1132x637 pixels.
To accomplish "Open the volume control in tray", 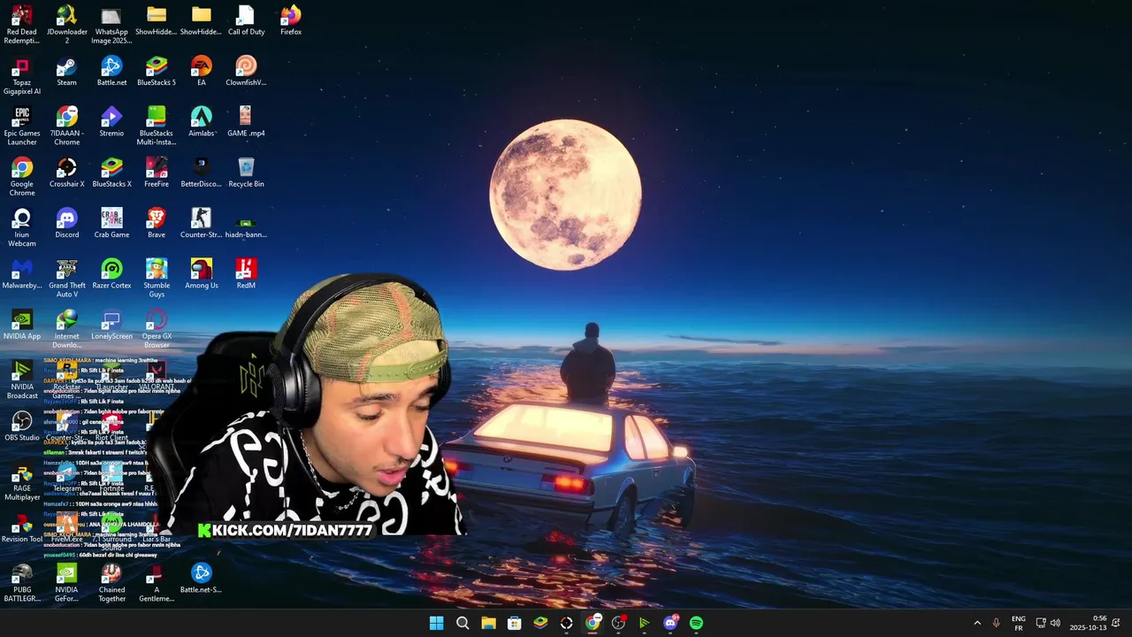I will (1055, 623).
